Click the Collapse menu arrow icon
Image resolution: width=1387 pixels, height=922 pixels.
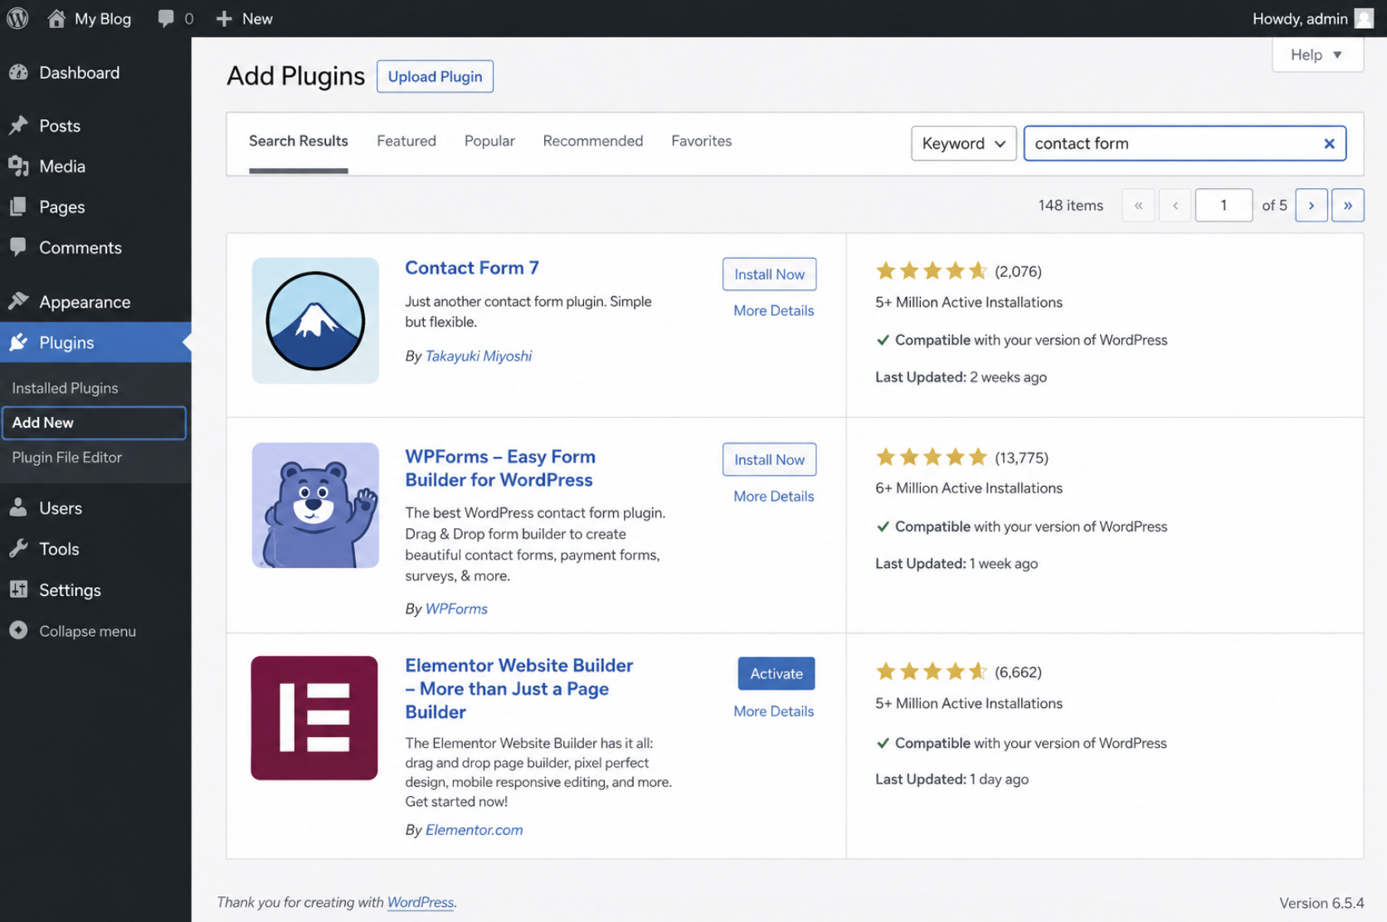[18, 631]
